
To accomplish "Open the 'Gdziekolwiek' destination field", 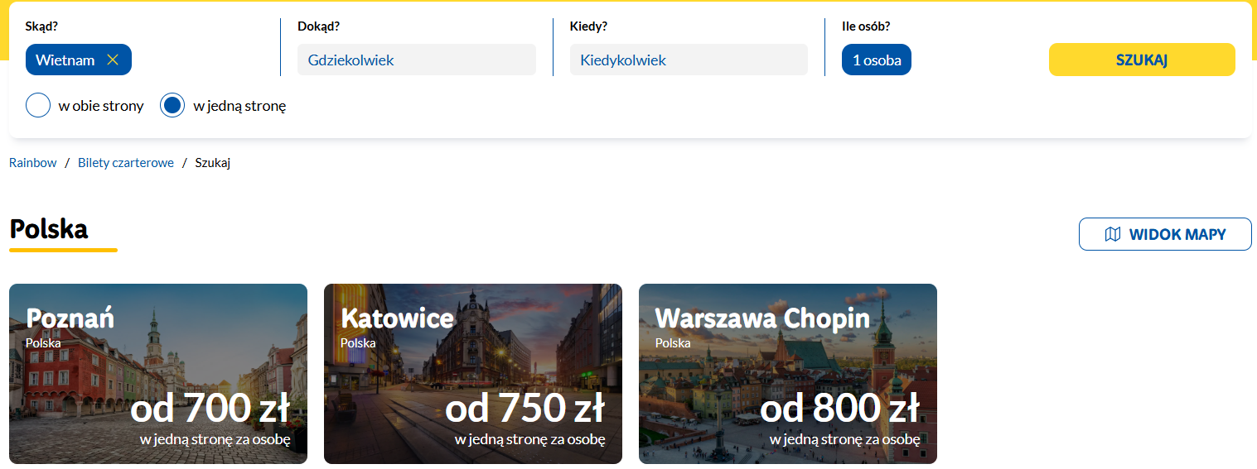I will tap(417, 60).
